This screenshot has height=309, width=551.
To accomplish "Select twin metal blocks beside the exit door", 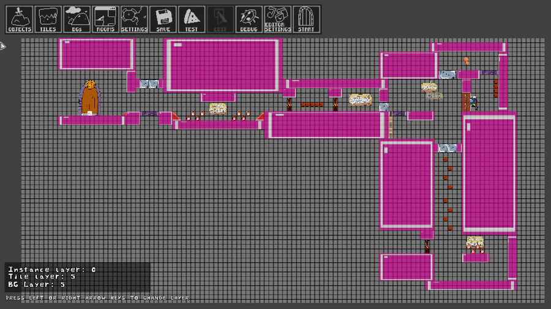I will pos(149,84).
